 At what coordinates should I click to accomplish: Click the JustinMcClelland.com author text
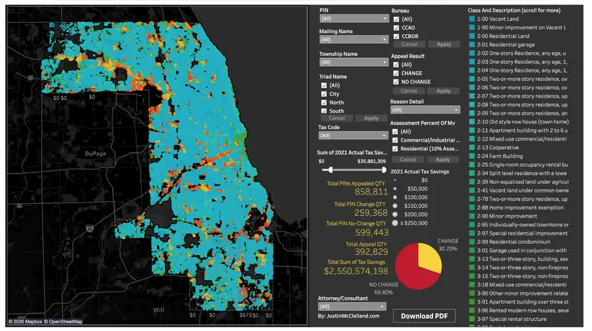pos(353,316)
